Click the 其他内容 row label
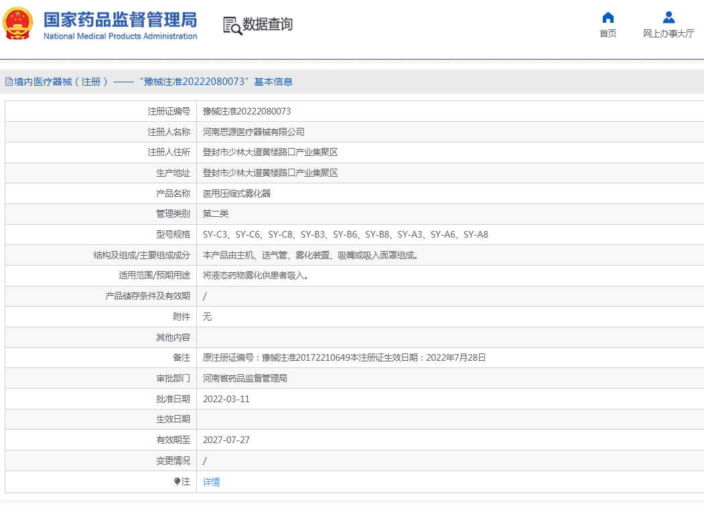704x510 pixels. (x=173, y=337)
